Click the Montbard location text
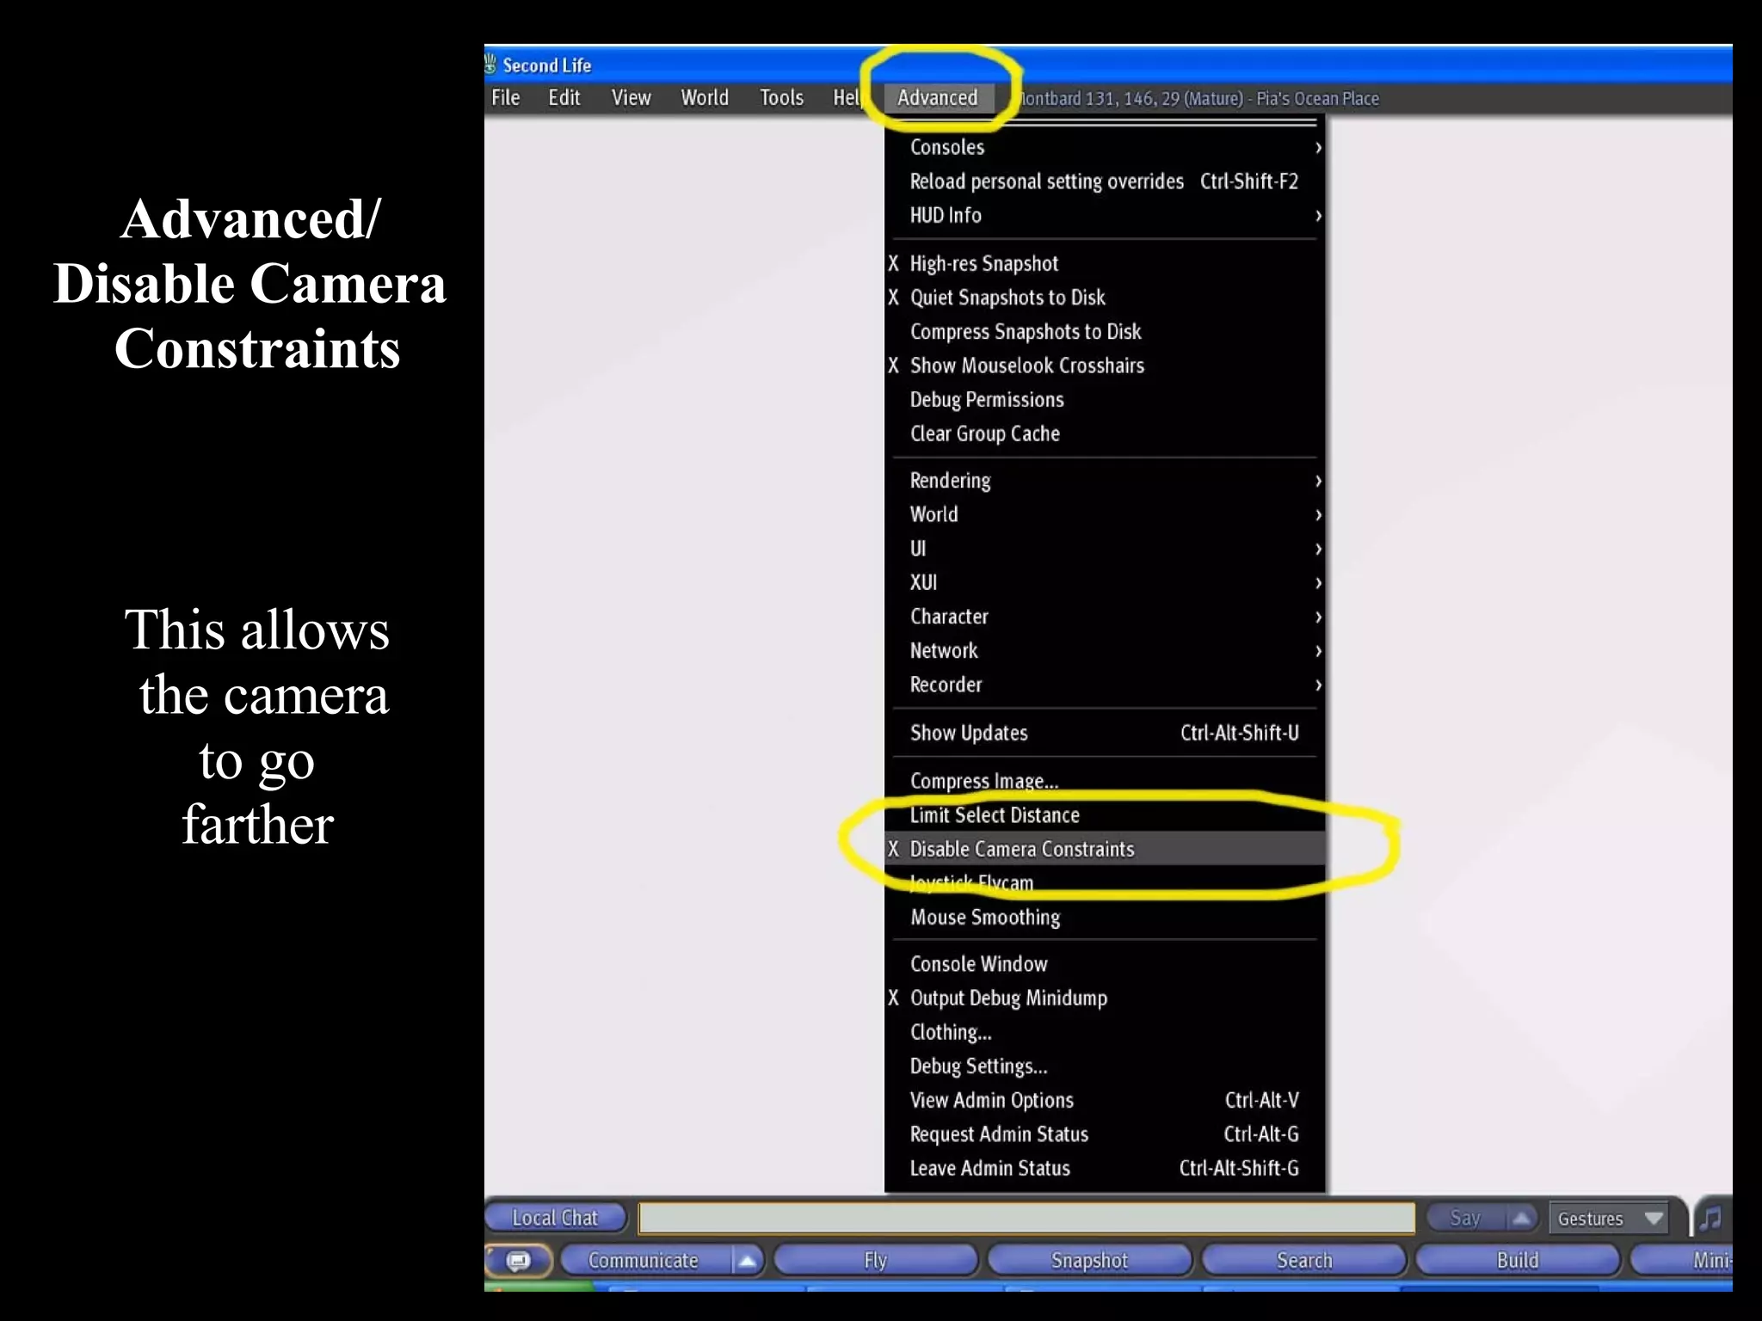 (x=1198, y=99)
